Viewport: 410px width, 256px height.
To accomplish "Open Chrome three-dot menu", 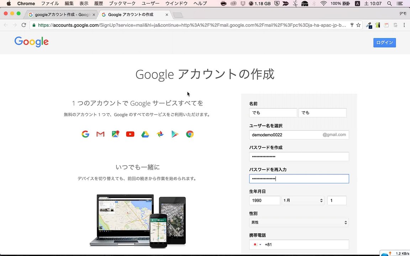I will pyautogui.click(x=404, y=25).
